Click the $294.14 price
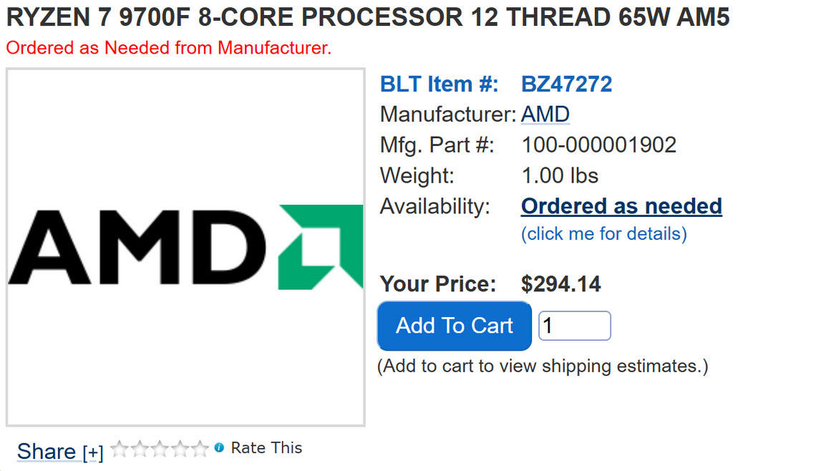Image resolution: width=831 pixels, height=471 pixels. [x=561, y=284]
